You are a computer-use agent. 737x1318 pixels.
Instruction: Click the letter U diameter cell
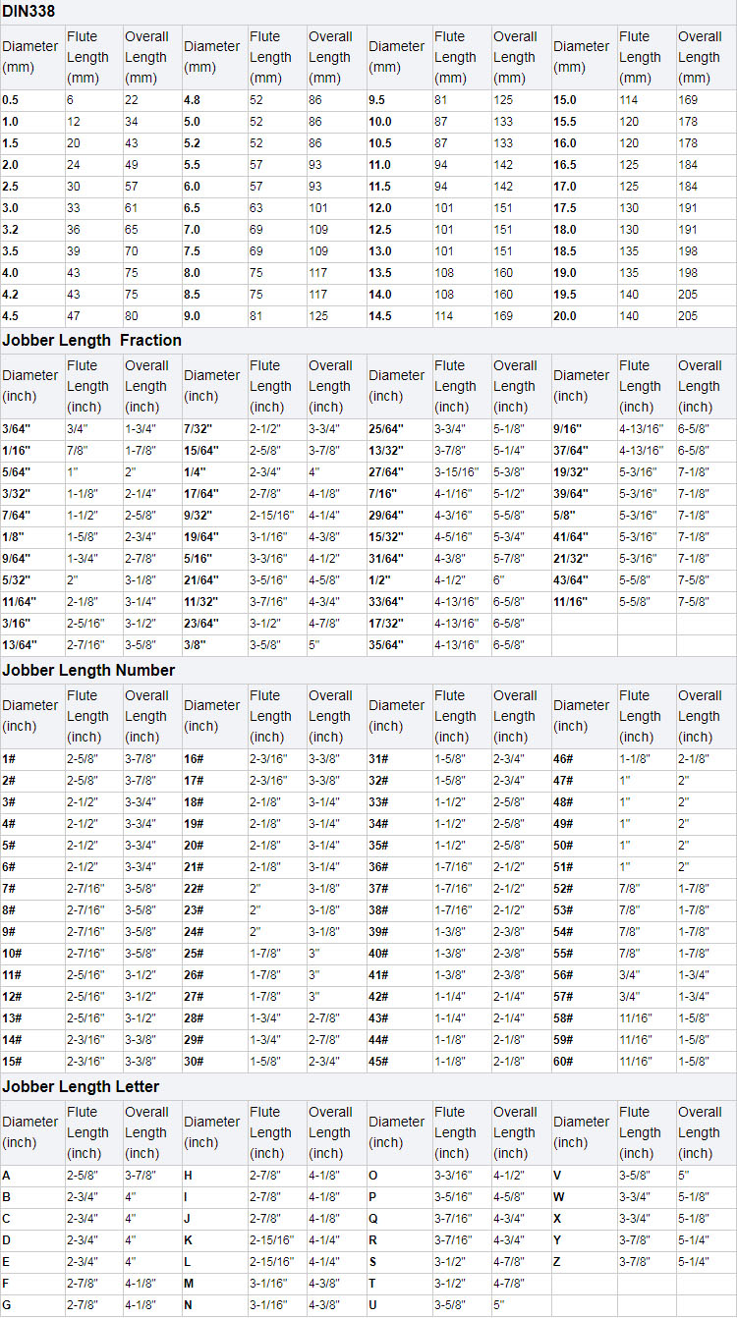pyautogui.click(x=372, y=1305)
